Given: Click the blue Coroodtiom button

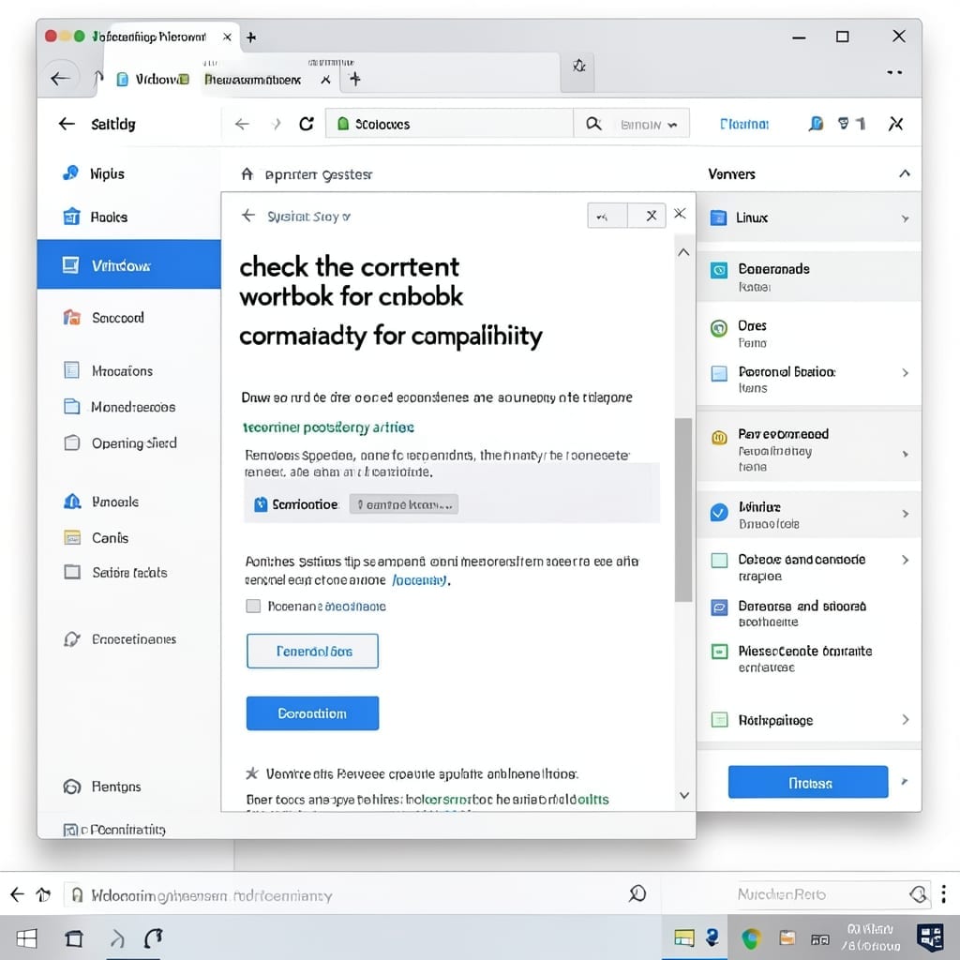Looking at the screenshot, I should [x=312, y=713].
